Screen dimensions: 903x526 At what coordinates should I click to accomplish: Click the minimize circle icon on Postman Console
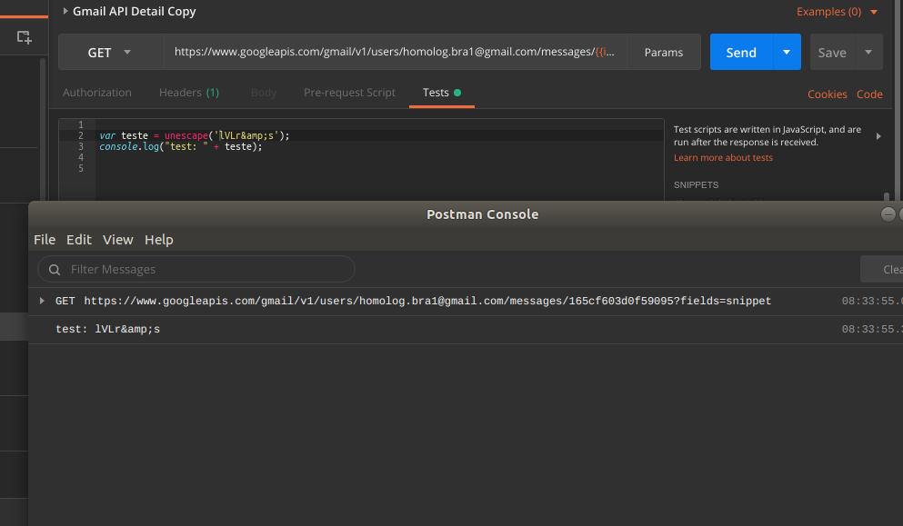pyautogui.click(x=887, y=213)
